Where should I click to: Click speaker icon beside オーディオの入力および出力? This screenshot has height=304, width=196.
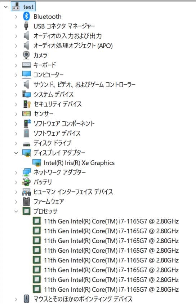click(26, 36)
